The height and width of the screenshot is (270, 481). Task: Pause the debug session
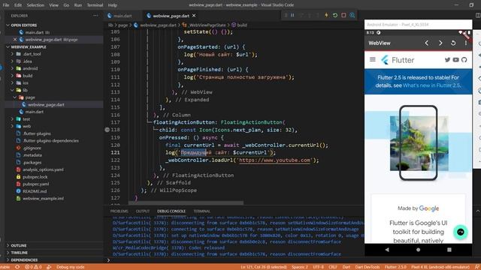[292, 15]
